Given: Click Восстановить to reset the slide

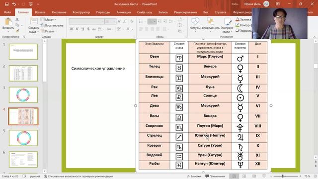Looking at the screenshot, I should [52, 25].
